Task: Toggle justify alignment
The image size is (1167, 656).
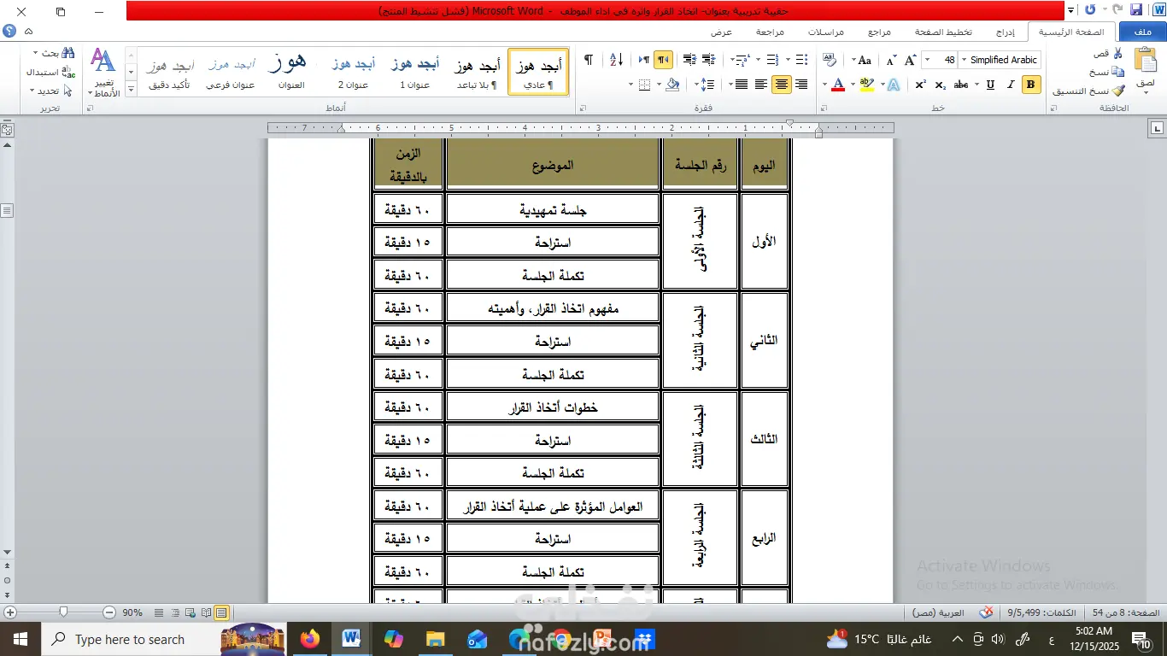Action: coord(741,85)
